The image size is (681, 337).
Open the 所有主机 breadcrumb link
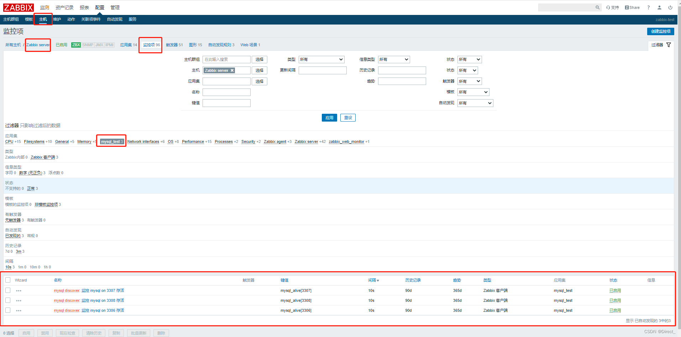click(x=13, y=45)
